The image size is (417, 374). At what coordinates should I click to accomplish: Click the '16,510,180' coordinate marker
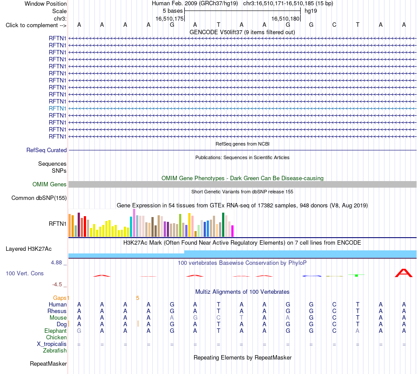[285, 18]
